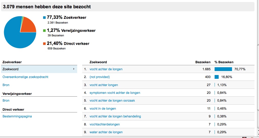This screenshot has width=259, height=138.
Task: Click the Direct verkeer section heading
Action: coord(13,109)
